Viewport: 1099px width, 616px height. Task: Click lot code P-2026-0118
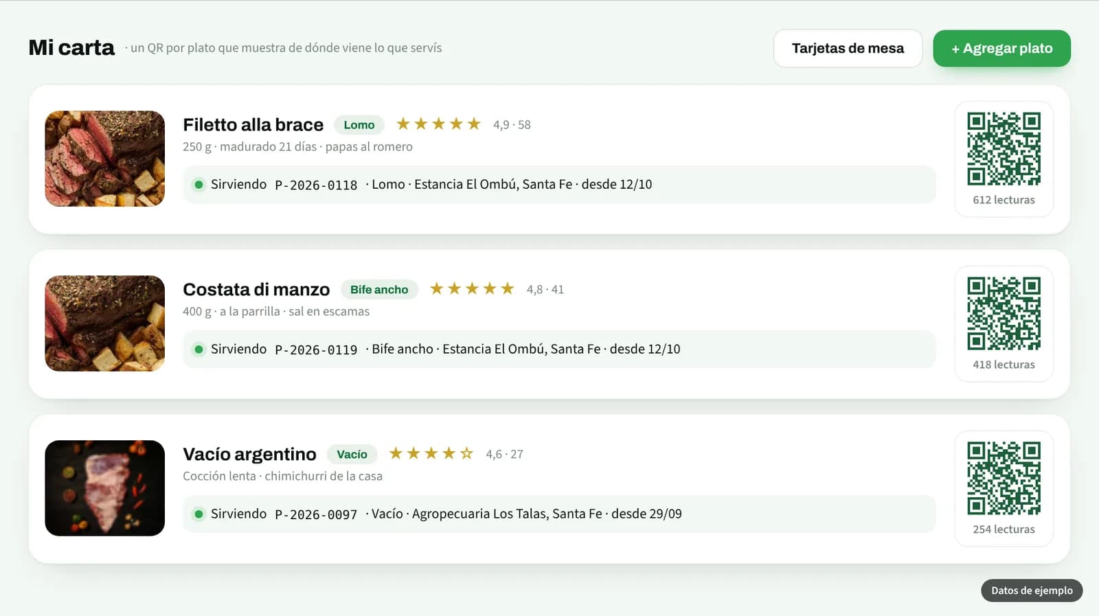click(x=316, y=185)
